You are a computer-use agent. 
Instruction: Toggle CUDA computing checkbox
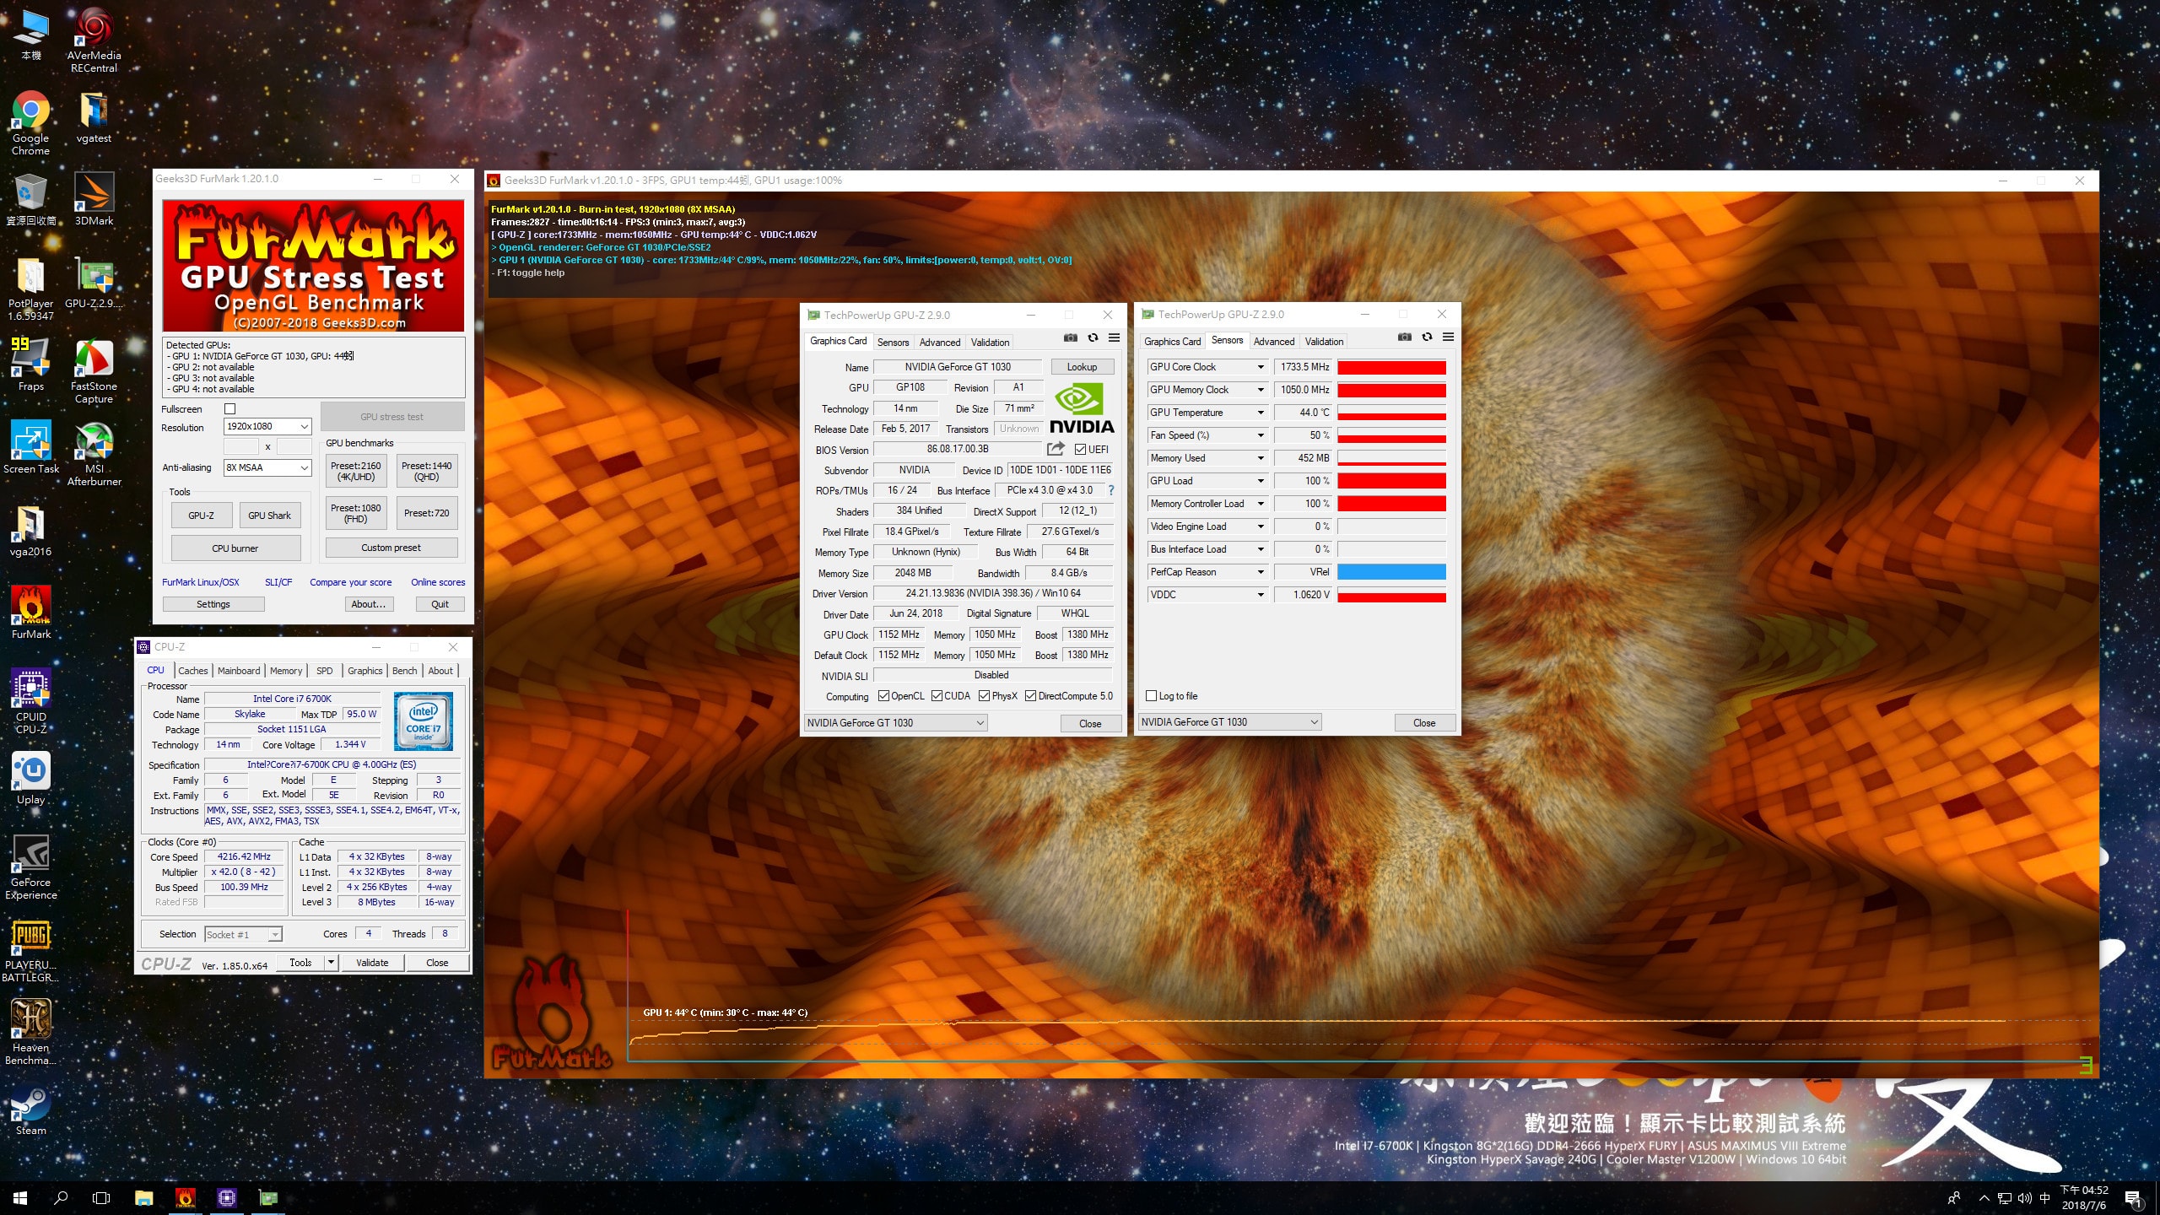(x=937, y=696)
